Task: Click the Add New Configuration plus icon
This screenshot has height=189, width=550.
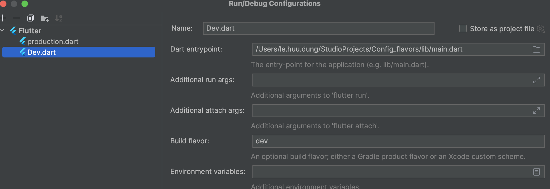Action: pyautogui.click(x=3, y=18)
